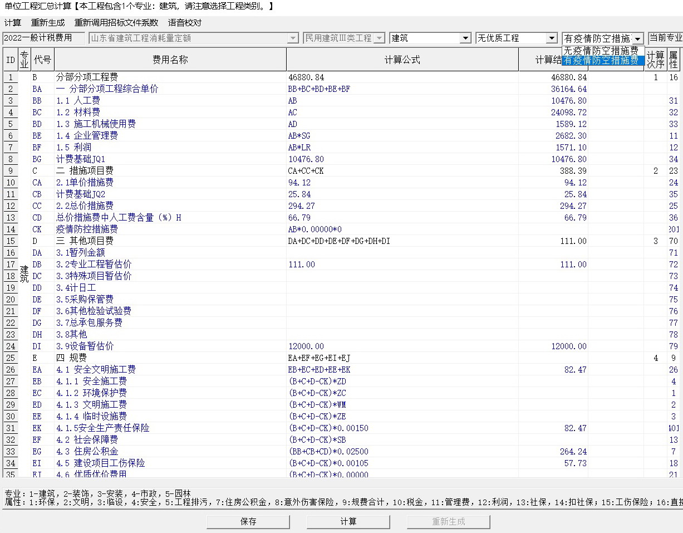
Task: Click the 3.3特殊项目暂估价 cell
Action: tap(170, 276)
